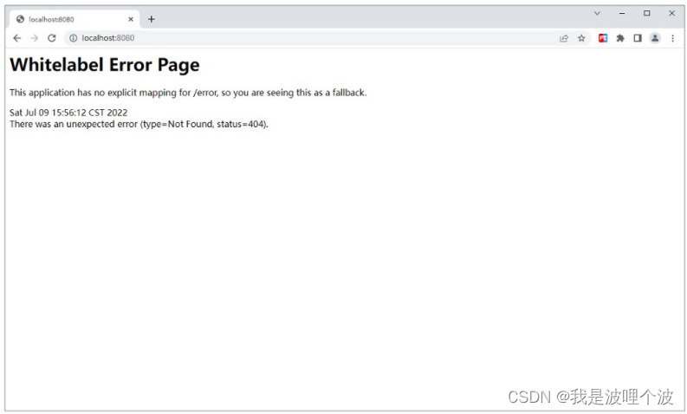The height and width of the screenshot is (414, 687).
Task: Reload the localhost:8080 page
Action: click(52, 38)
